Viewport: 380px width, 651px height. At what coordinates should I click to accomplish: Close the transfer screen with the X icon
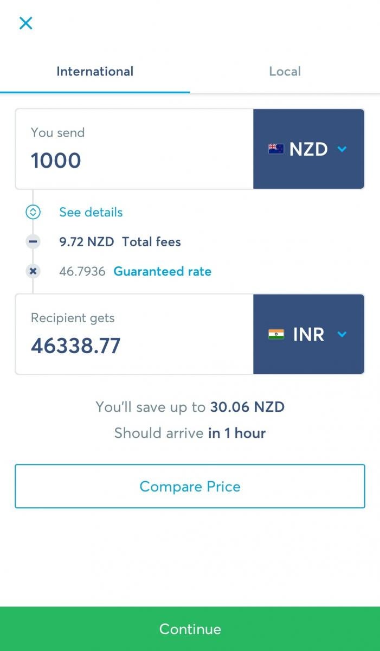point(26,23)
